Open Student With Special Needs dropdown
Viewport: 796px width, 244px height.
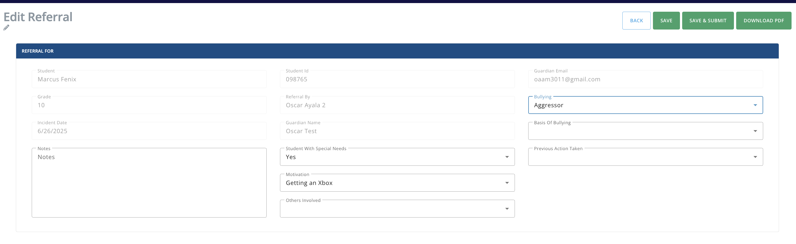point(397,157)
